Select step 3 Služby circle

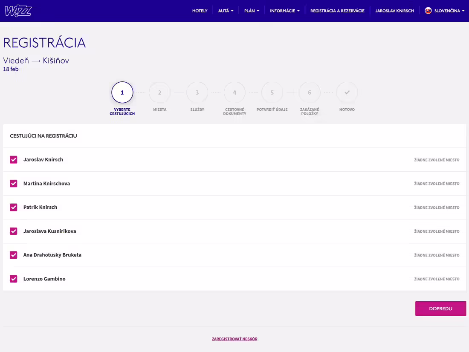[197, 92]
